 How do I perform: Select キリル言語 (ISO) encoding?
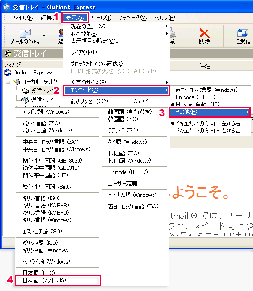(58, 198)
